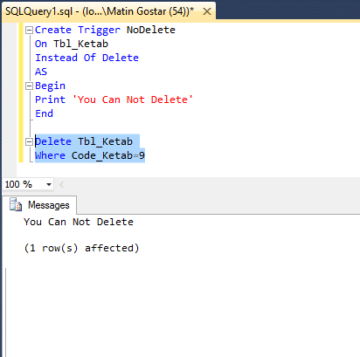Collapse the Create Trigger code block
The image size is (360, 357).
pyautogui.click(x=29, y=30)
